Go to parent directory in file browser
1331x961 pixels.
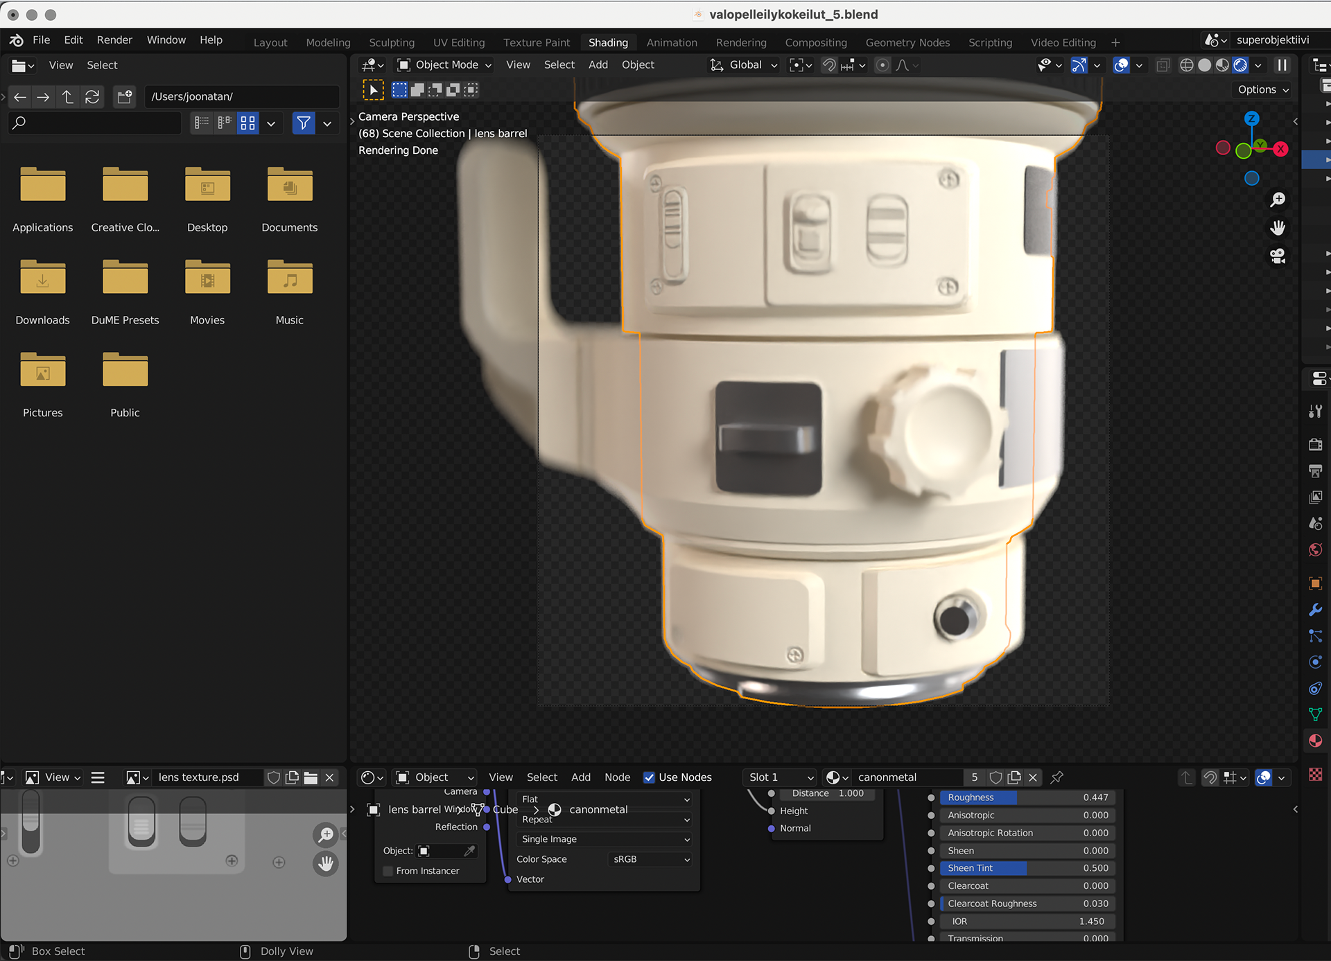67,96
